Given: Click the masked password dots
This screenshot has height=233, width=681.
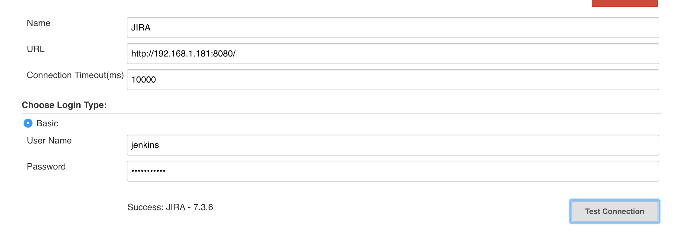Looking at the screenshot, I should (x=148, y=171).
